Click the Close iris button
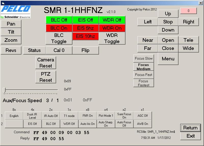 (x=168, y=48)
